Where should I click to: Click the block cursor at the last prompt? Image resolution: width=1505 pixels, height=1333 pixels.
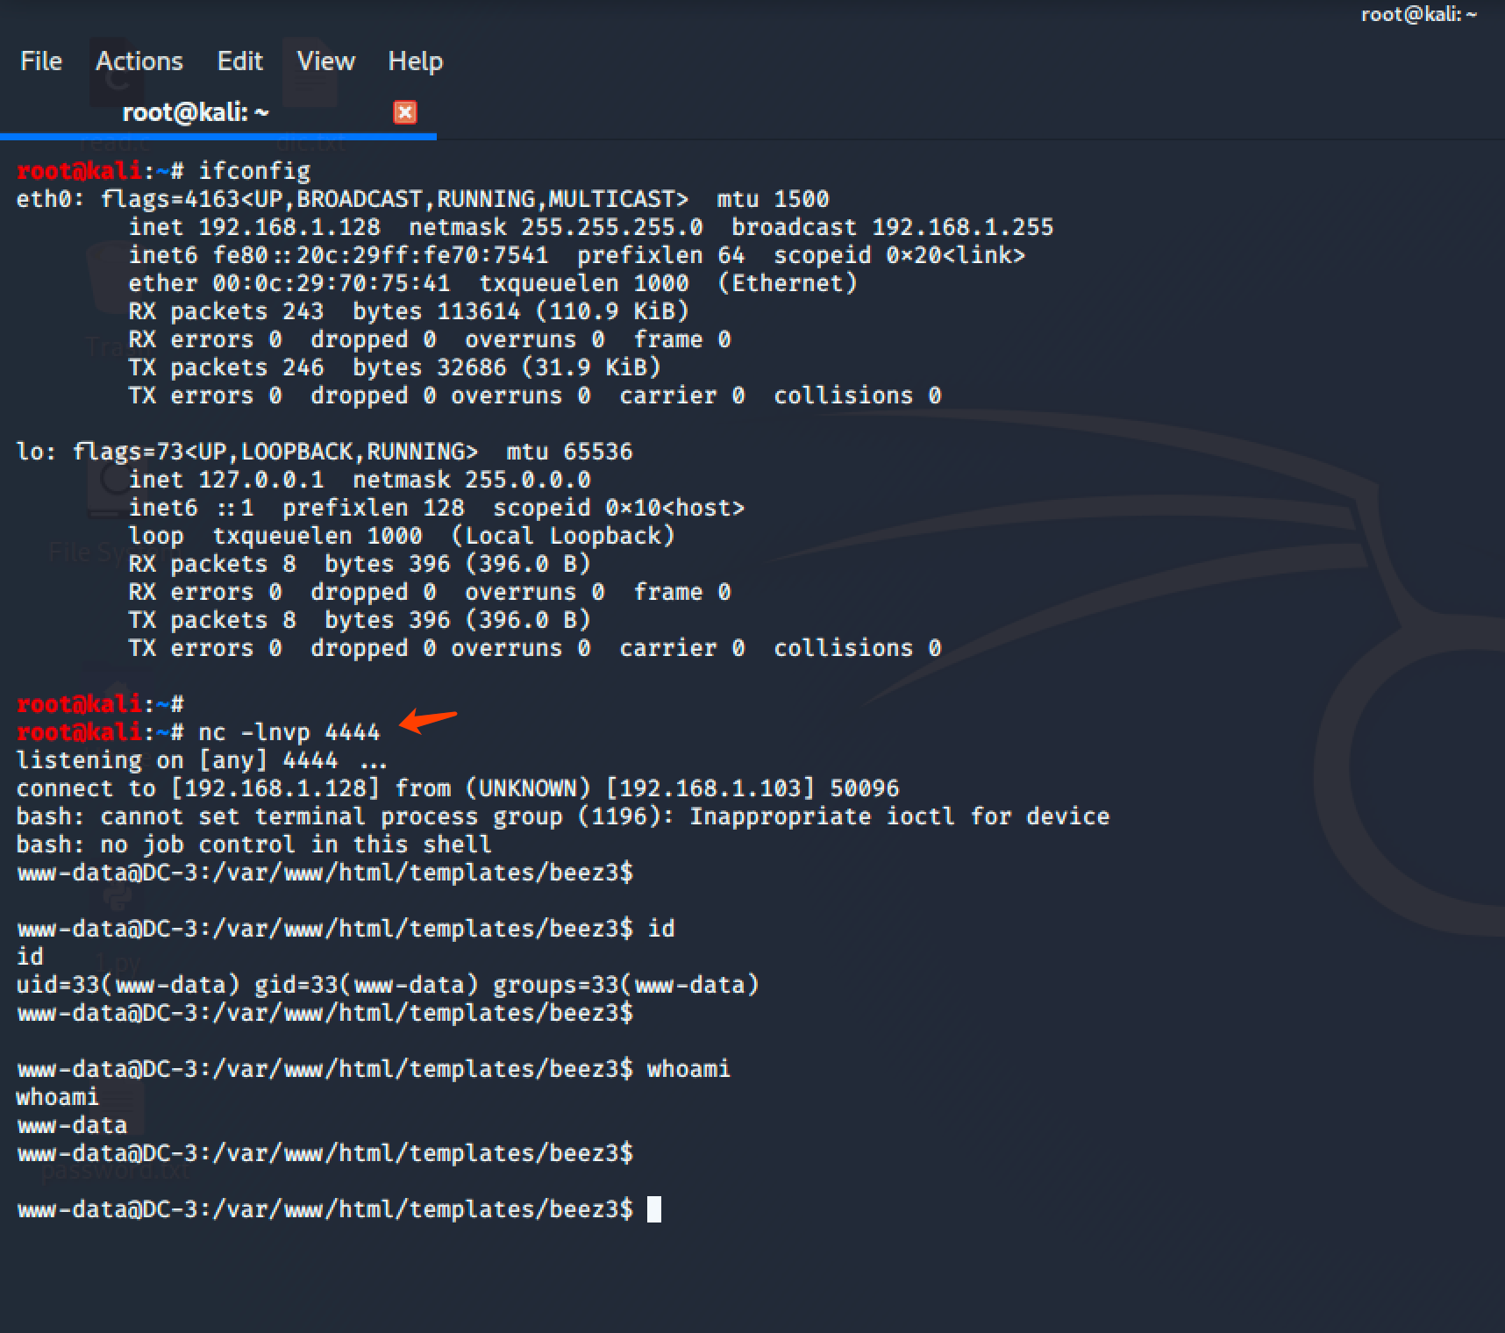tap(653, 1209)
